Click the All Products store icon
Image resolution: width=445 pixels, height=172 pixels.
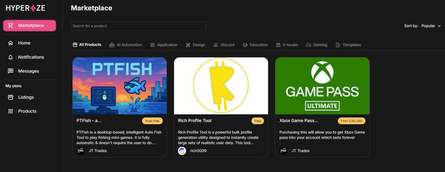click(x=75, y=45)
